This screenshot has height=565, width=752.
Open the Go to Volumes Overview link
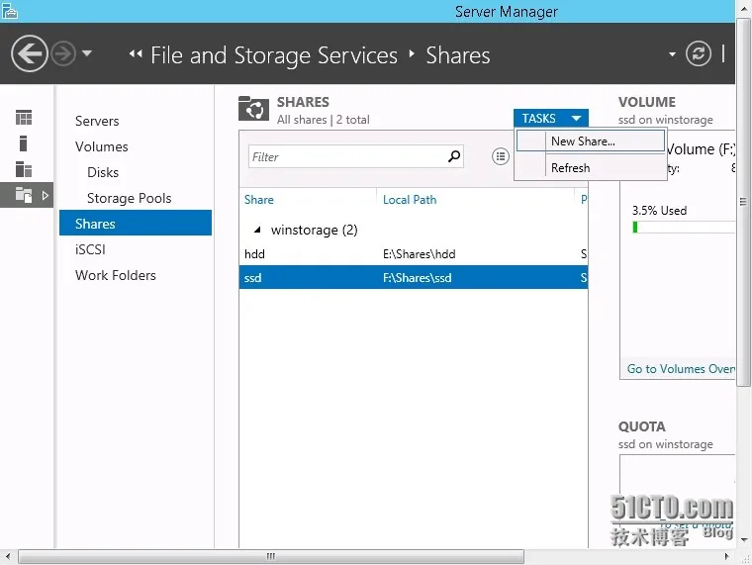coord(681,369)
